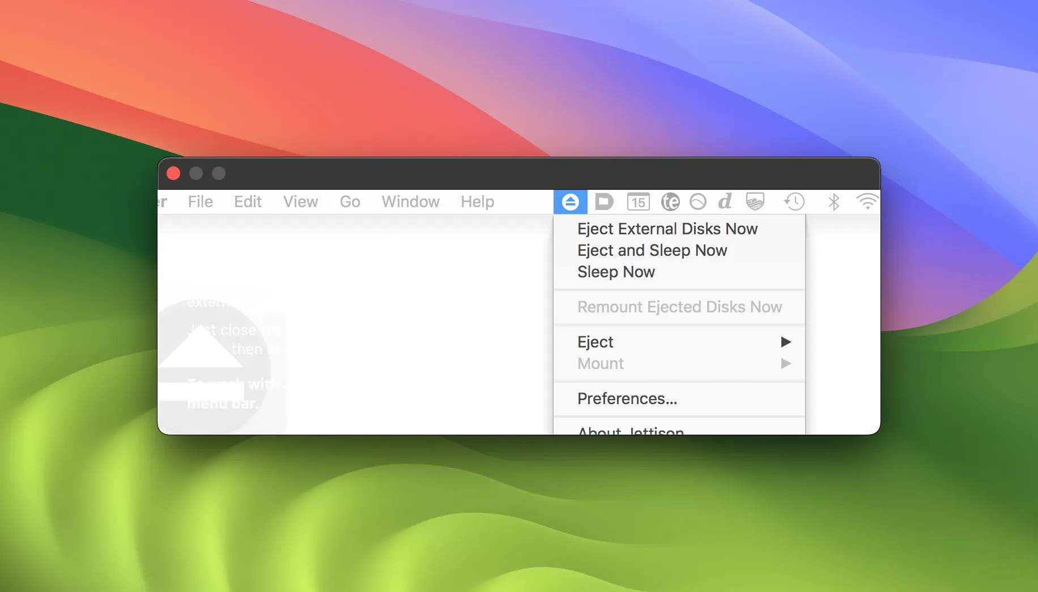Click the Jettison eject icon in menu bar

click(570, 202)
